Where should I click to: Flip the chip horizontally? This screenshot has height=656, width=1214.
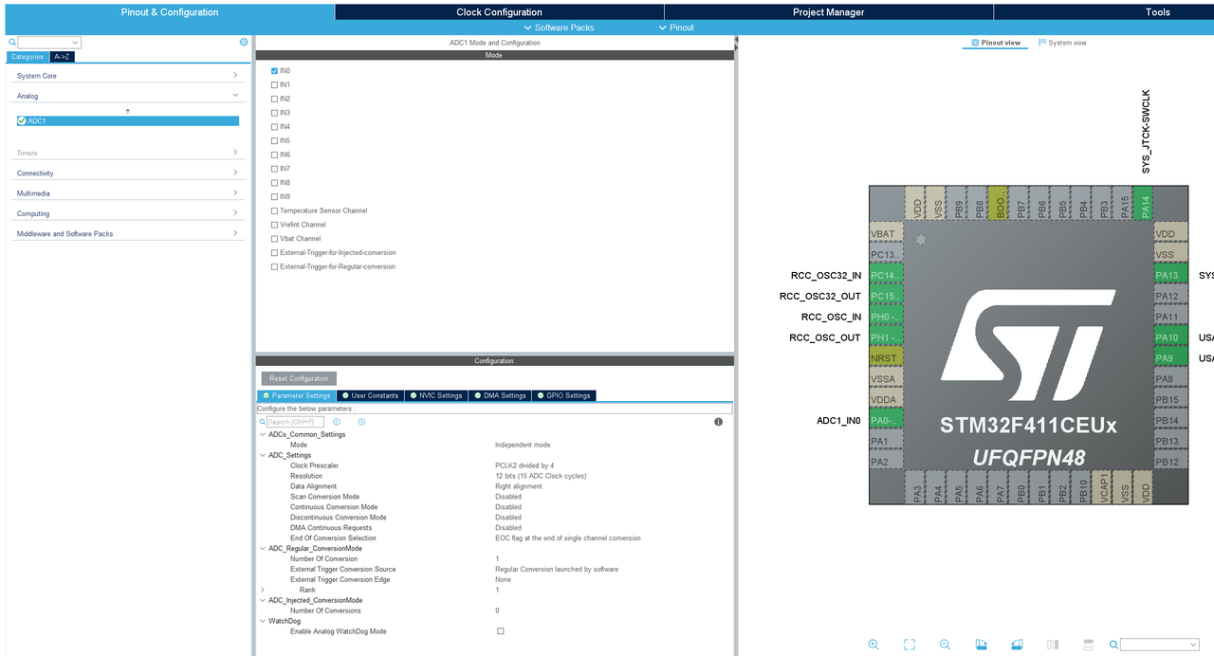click(1052, 645)
